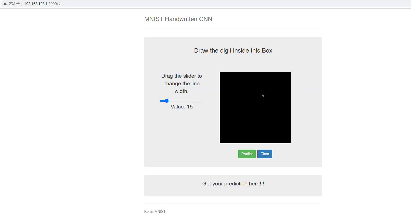Click inside the black drawing canvas
Screen dimensions: 411x222
point(255,108)
